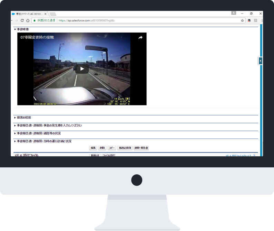
Task: Click the address bar URL
Action: pyautogui.click(x=87, y=20)
